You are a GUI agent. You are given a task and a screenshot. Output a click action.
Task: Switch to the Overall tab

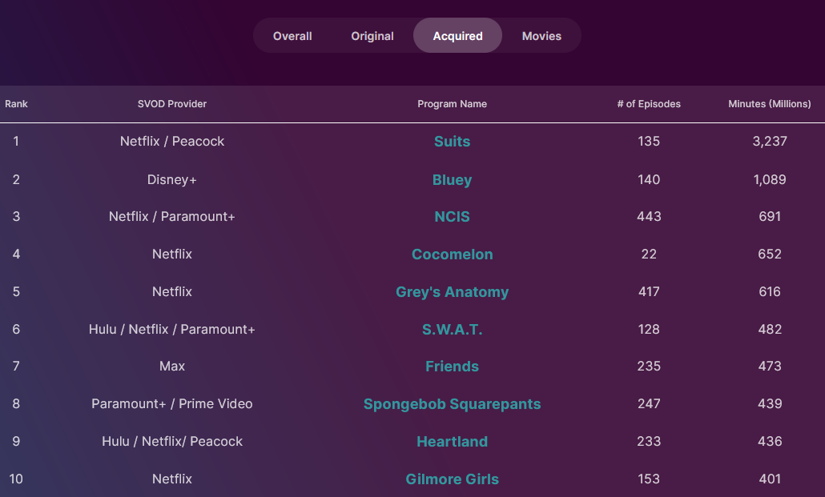point(292,36)
